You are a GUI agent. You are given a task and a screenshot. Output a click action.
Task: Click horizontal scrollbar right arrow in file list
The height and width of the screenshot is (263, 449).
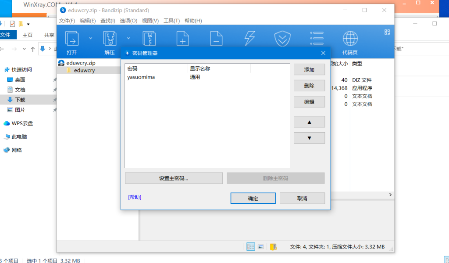click(x=390, y=195)
